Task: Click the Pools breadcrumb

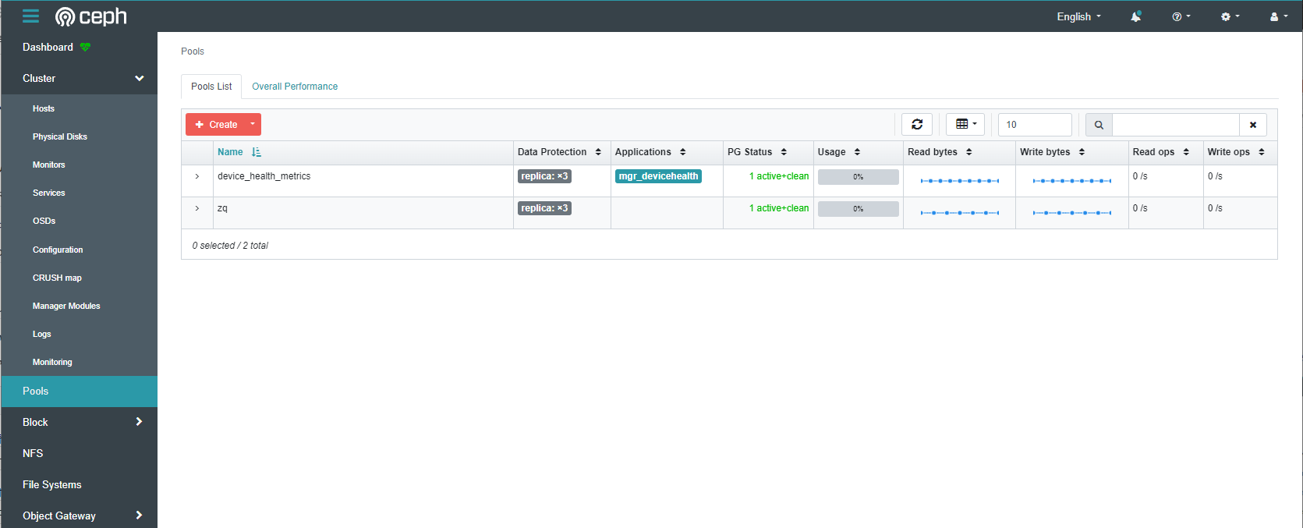Action: (193, 51)
